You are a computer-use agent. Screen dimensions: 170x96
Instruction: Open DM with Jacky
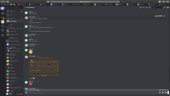pyautogui.click(x=14, y=28)
